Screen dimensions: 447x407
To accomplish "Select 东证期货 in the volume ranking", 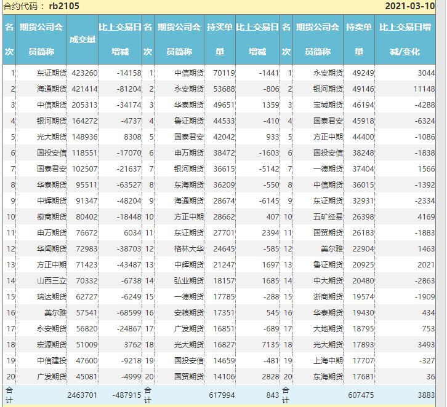I will 52,73.
